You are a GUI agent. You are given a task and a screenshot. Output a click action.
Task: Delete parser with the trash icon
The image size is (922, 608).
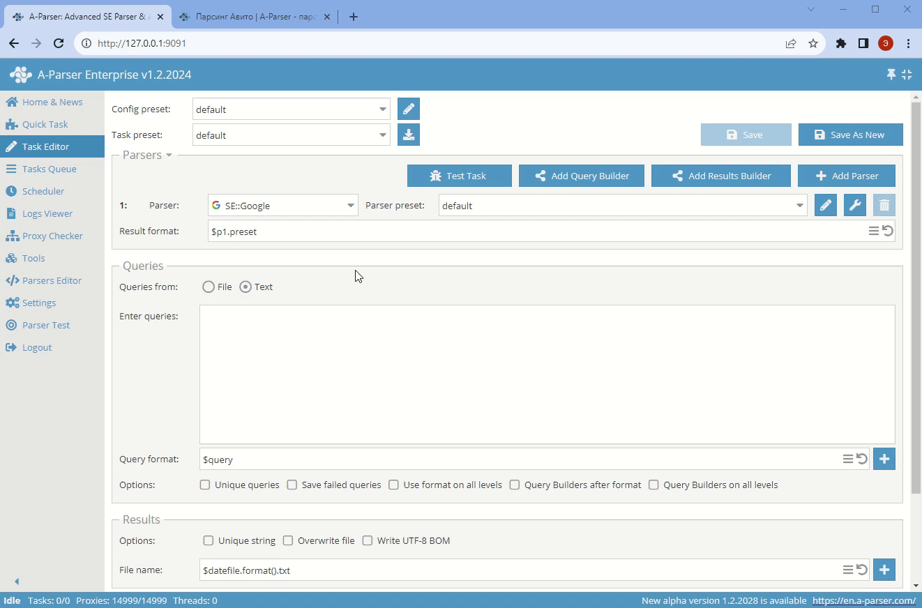(884, 206)
